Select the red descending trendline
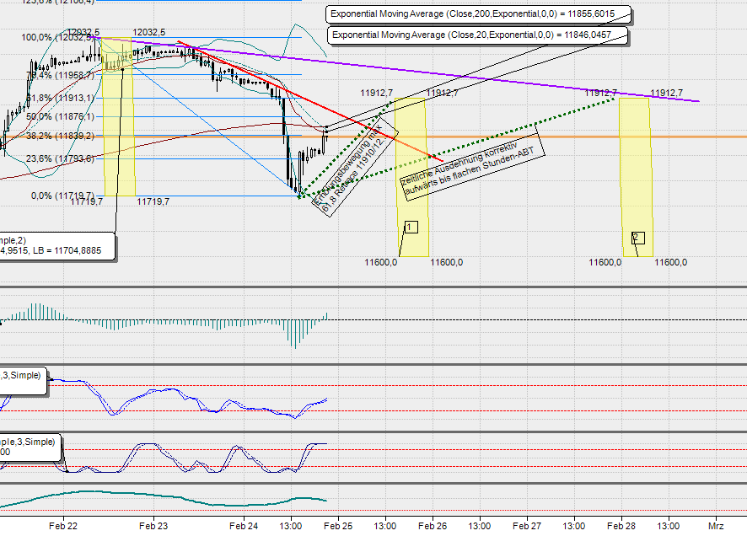 click(309, 101)
